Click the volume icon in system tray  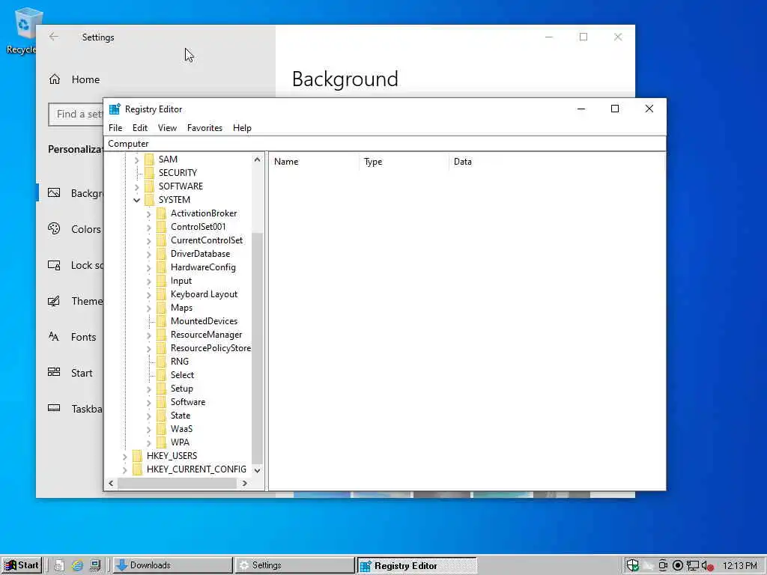point(707,566)
